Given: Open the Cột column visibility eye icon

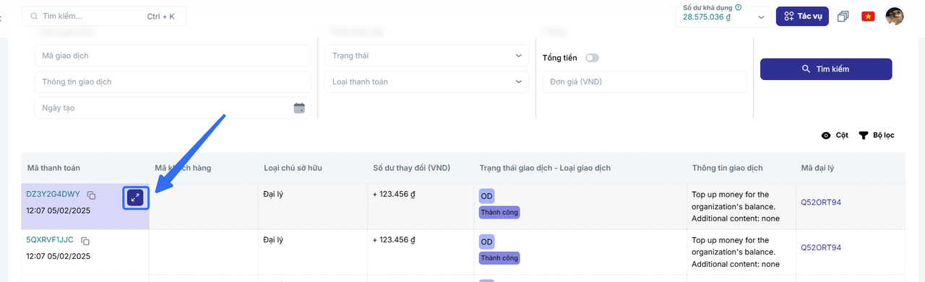Looking at the screenshot, I should (826, 136).
